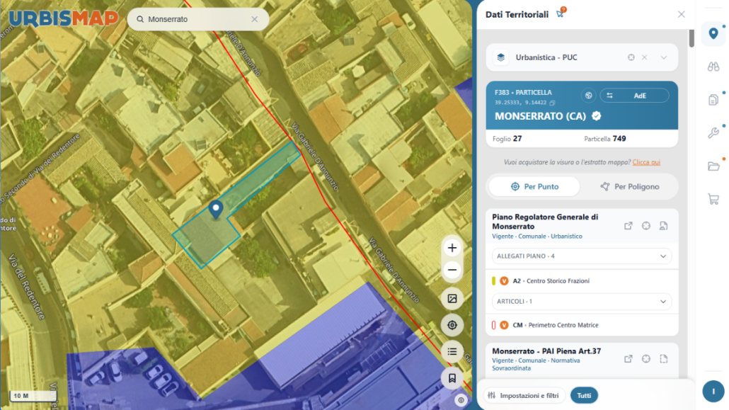Select the Per Poligono tab
729x410 pixels.
629,187
